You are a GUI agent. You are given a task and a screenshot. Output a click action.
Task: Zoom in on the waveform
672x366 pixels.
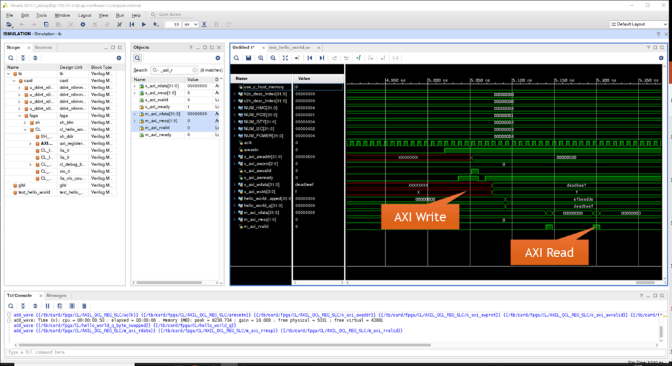(x=261, y=58)
